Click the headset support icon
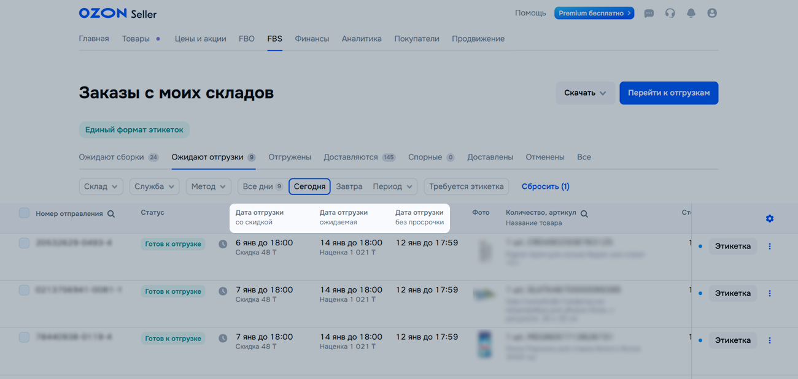Screen dimensions: 798x379 point(670,13)
